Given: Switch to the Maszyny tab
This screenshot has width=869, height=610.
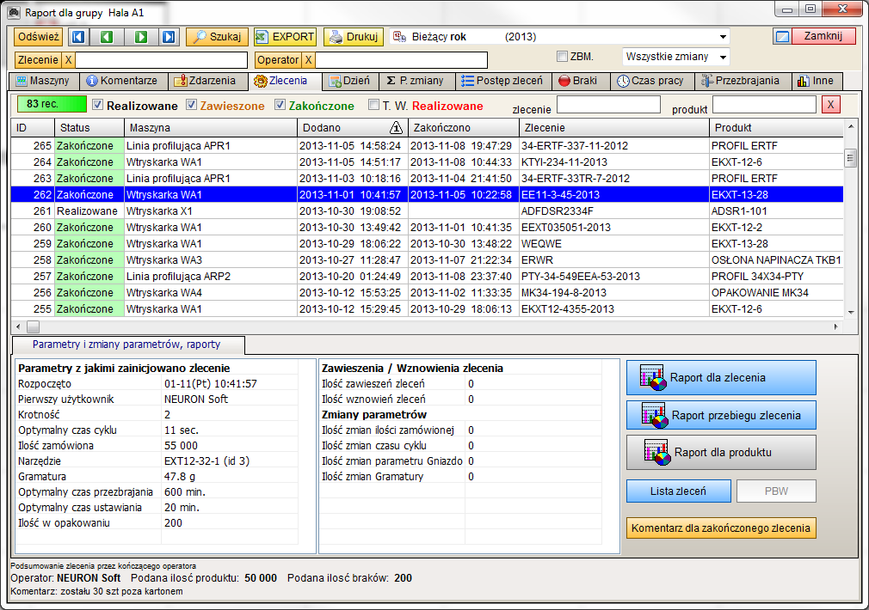Looking at the screenshot, I should [44, 81].
